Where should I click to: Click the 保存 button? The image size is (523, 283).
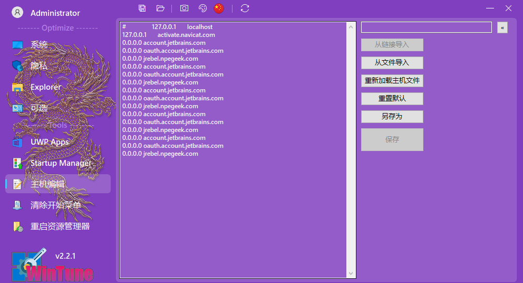point(392,140)
